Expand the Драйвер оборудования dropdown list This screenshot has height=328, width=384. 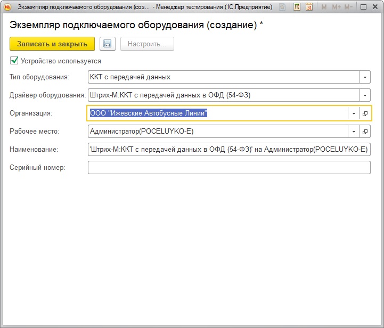click(365, 95)
